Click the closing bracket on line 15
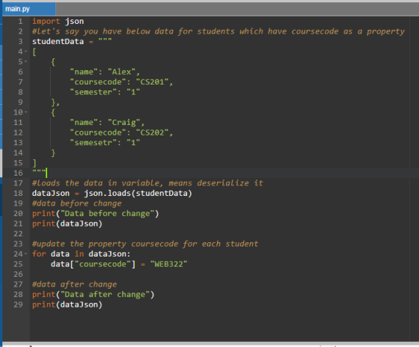This screenshot has height=347, width=419. pyautogui.click(x=34, y=163)
